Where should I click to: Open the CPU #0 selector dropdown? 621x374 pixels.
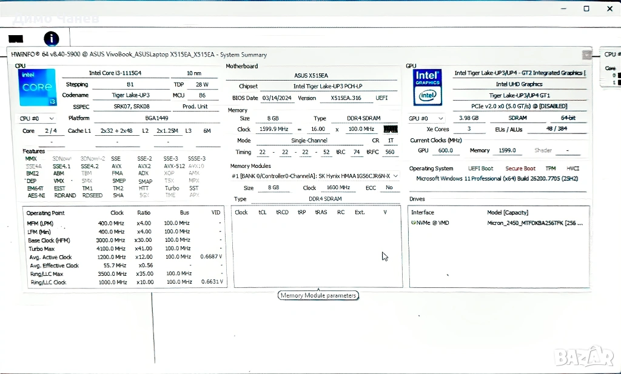coord(37,119)
